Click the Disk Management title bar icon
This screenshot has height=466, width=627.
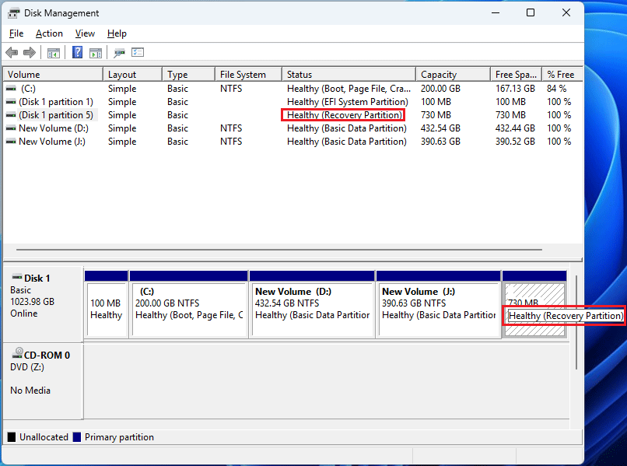click(x=13, y=13)
